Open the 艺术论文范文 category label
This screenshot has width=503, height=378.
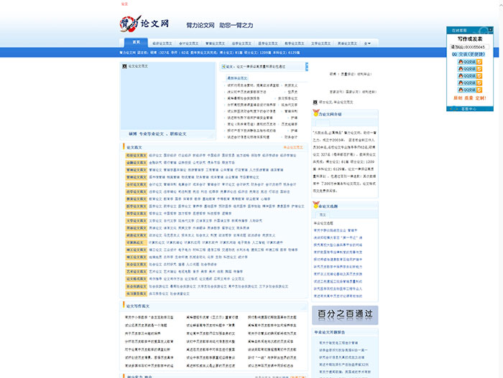[x=136, y=272]
